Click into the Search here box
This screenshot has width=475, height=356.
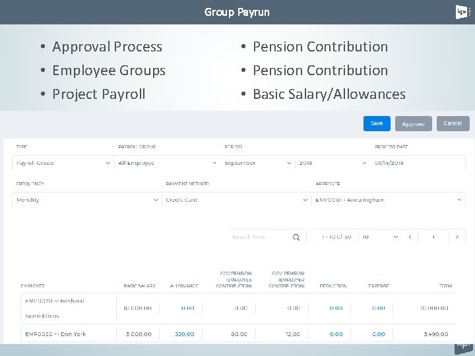click(261, 237)
